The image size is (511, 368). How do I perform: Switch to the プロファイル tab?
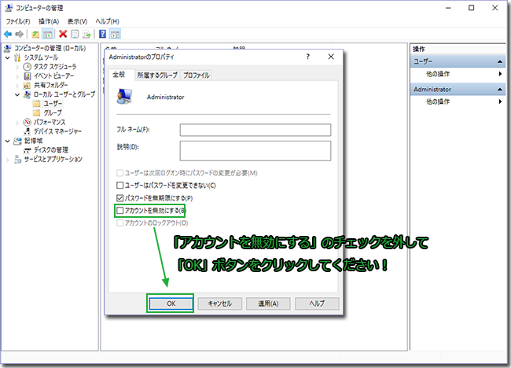[x=197, y=75]
